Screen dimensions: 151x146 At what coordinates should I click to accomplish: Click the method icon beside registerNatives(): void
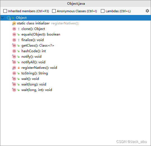pos(14,68)
